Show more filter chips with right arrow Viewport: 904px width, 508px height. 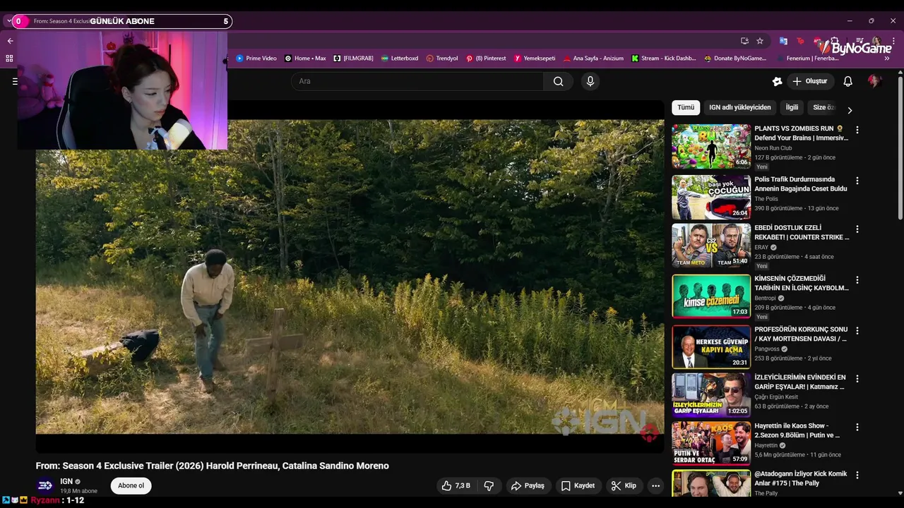point(850,110)
